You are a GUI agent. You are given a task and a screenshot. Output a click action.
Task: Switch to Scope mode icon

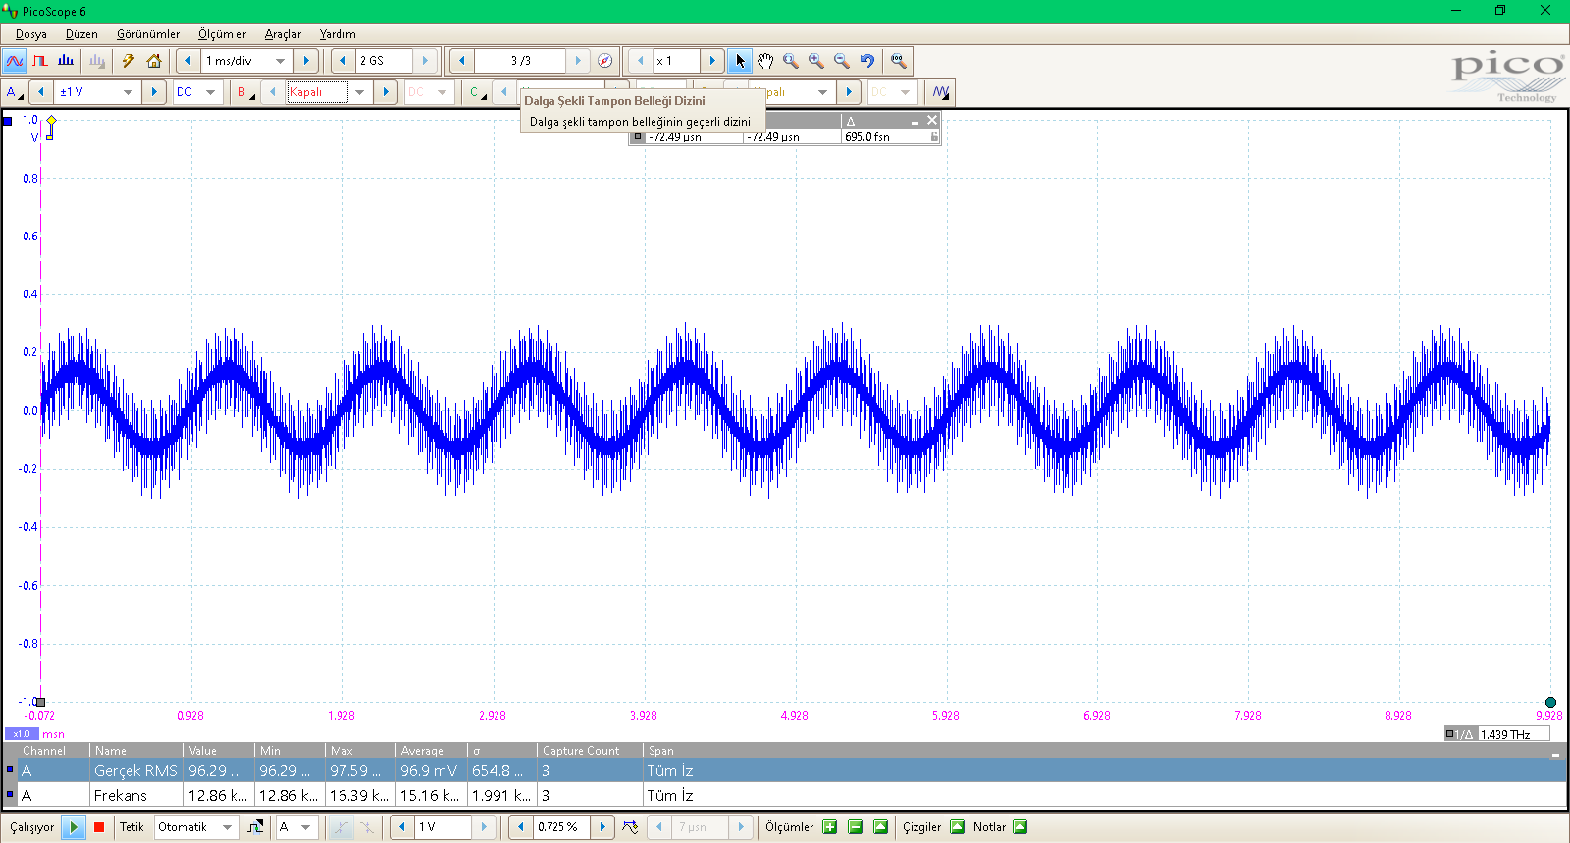point(15,61)
